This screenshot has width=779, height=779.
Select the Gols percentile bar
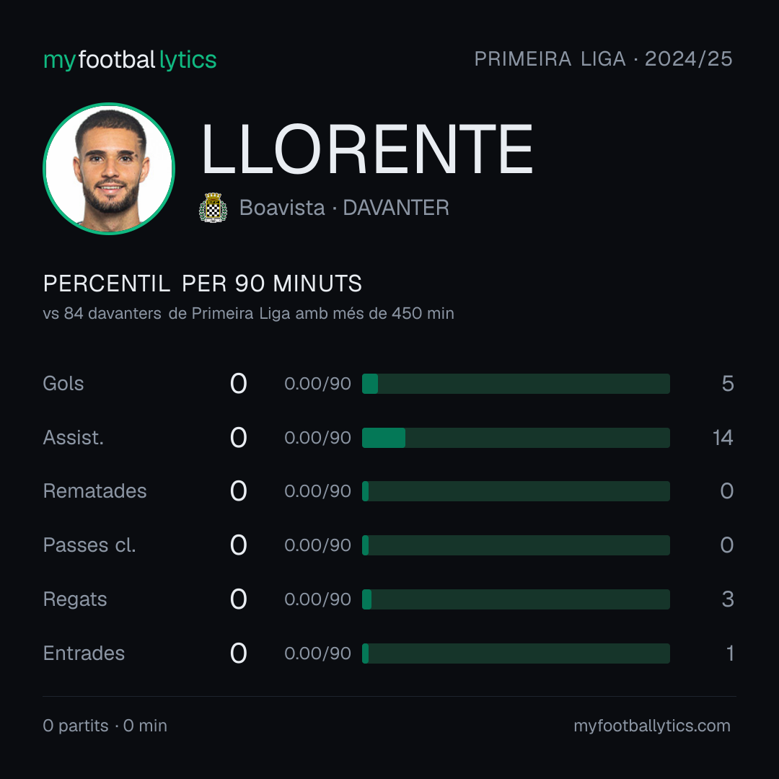click(516, 384)
